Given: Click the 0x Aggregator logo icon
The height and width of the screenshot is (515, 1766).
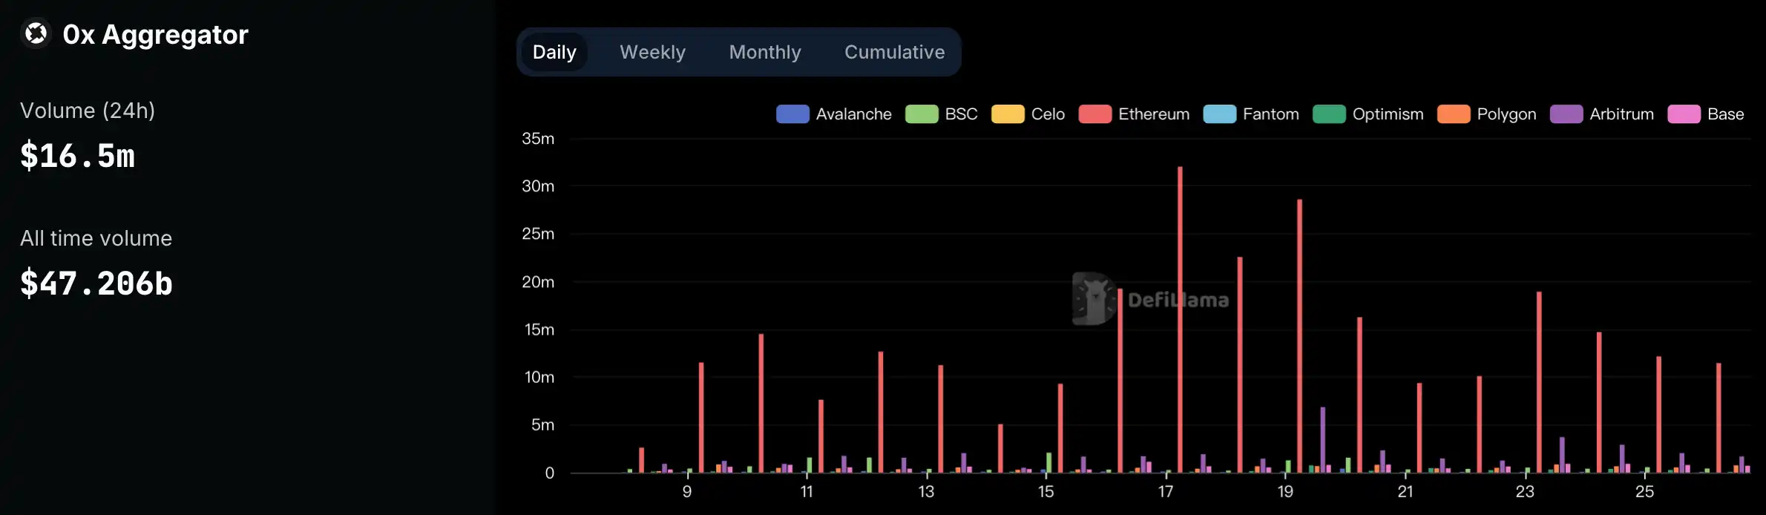Looking at the screenshot, I should pyautogui.click(x=36, y=34).
